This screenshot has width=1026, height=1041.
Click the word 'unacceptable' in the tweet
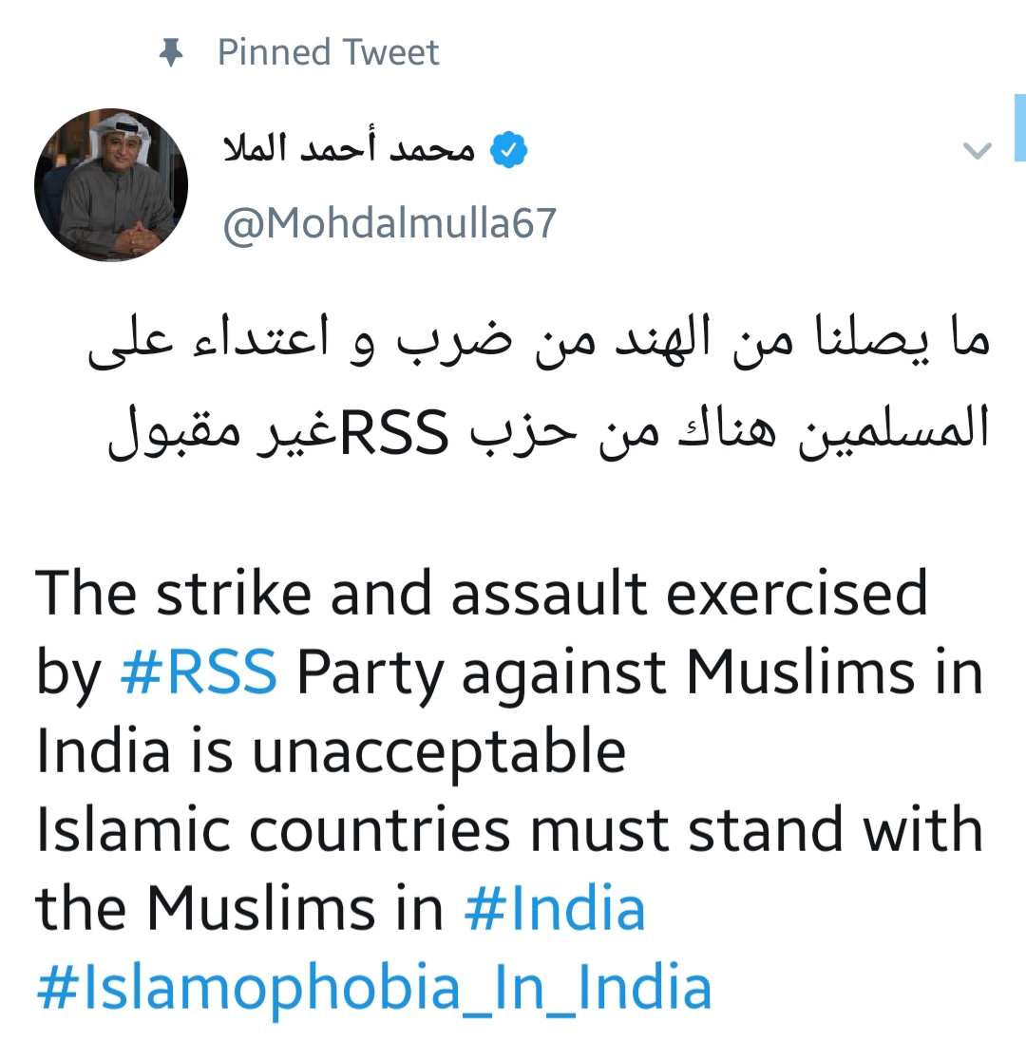(x=439, y=750)
